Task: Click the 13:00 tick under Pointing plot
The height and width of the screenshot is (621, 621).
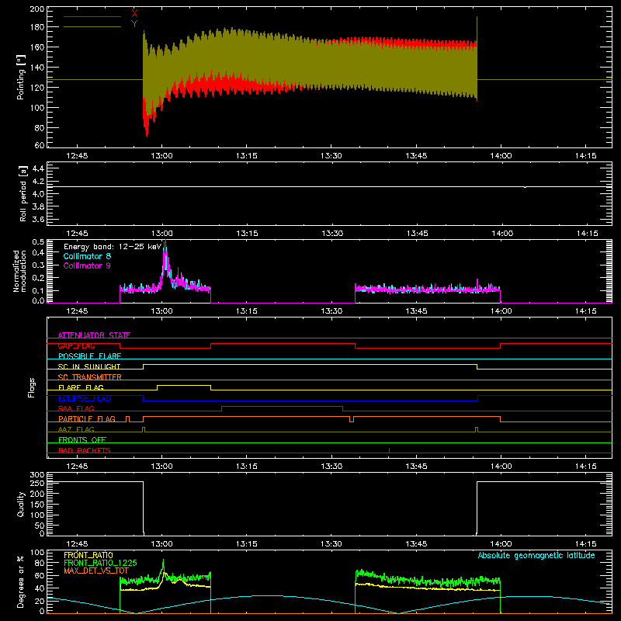Action: tap(161, 156)
